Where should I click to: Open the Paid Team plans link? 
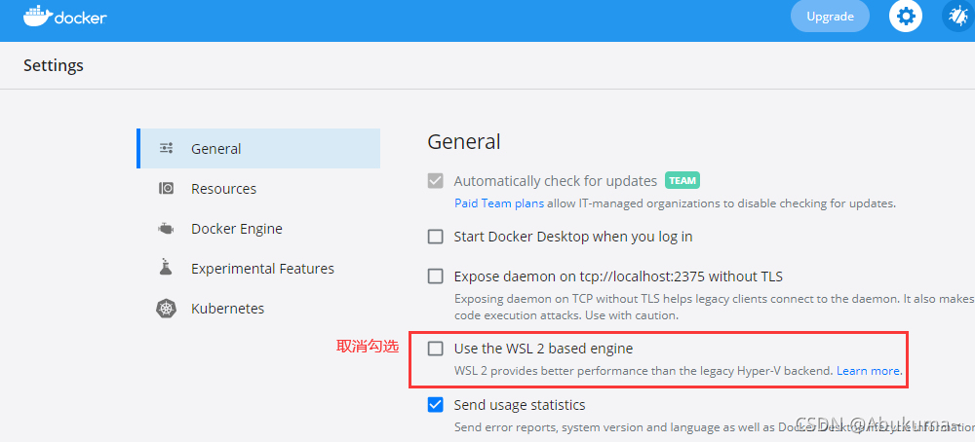499,203
